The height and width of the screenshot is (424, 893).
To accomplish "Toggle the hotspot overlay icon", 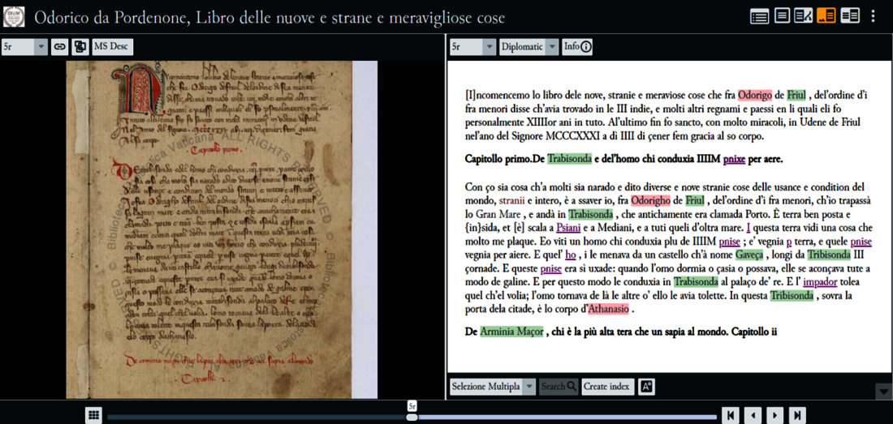I will 80,47.
